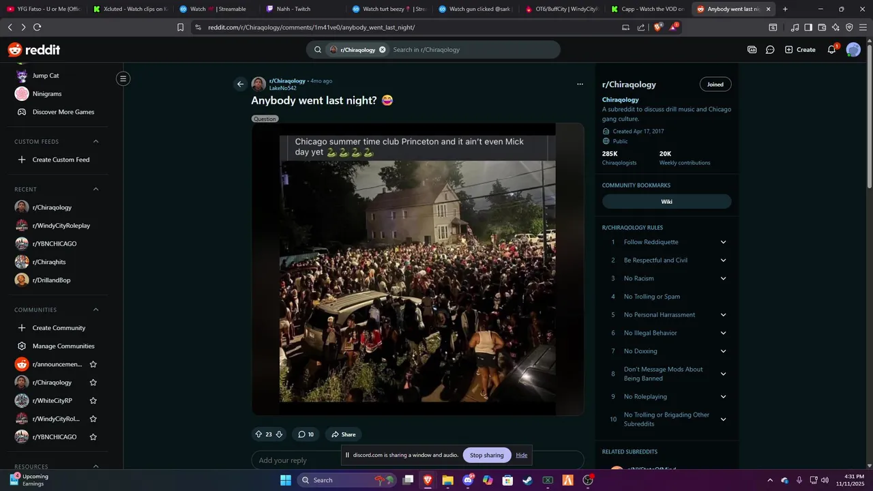Open the Brave VPN shield icon
Viewport: 873px width, 491px height.
[x=849, y=27]
